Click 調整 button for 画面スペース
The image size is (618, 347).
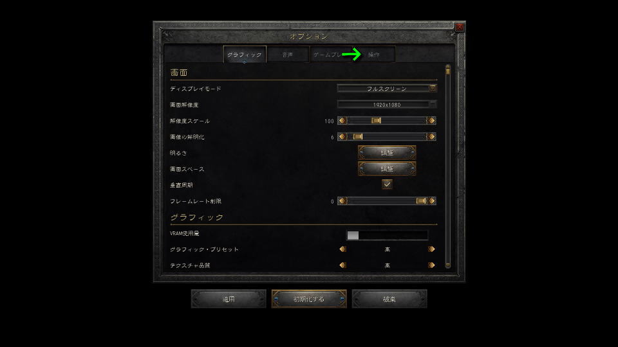point(387,169)
